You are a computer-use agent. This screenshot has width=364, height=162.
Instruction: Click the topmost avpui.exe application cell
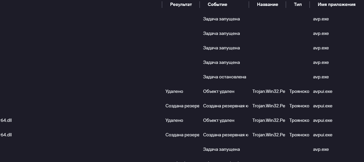(x=322, y=92)
